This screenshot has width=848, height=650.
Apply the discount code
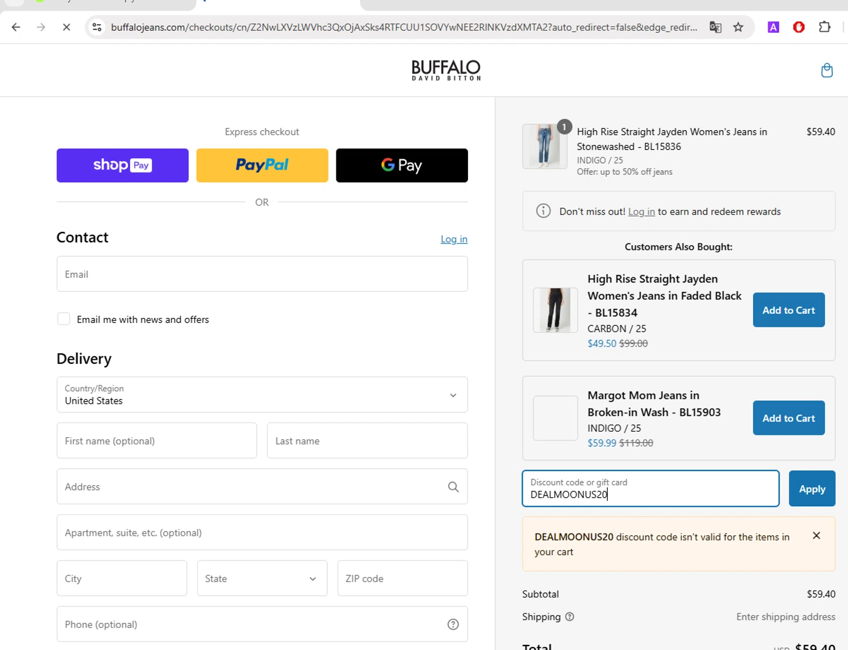point(812,489)
